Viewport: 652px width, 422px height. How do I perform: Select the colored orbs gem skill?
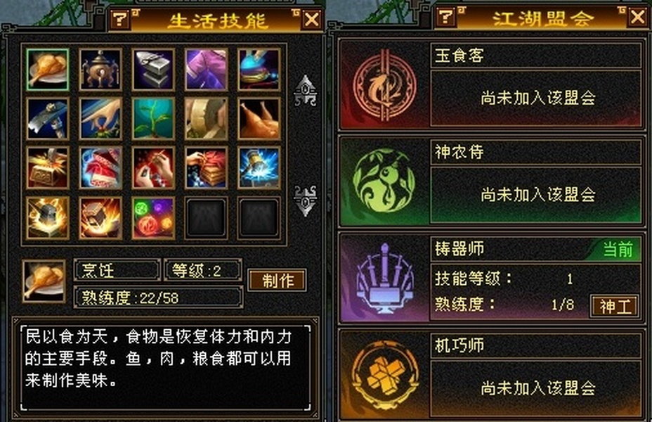(x=153, y=218)
